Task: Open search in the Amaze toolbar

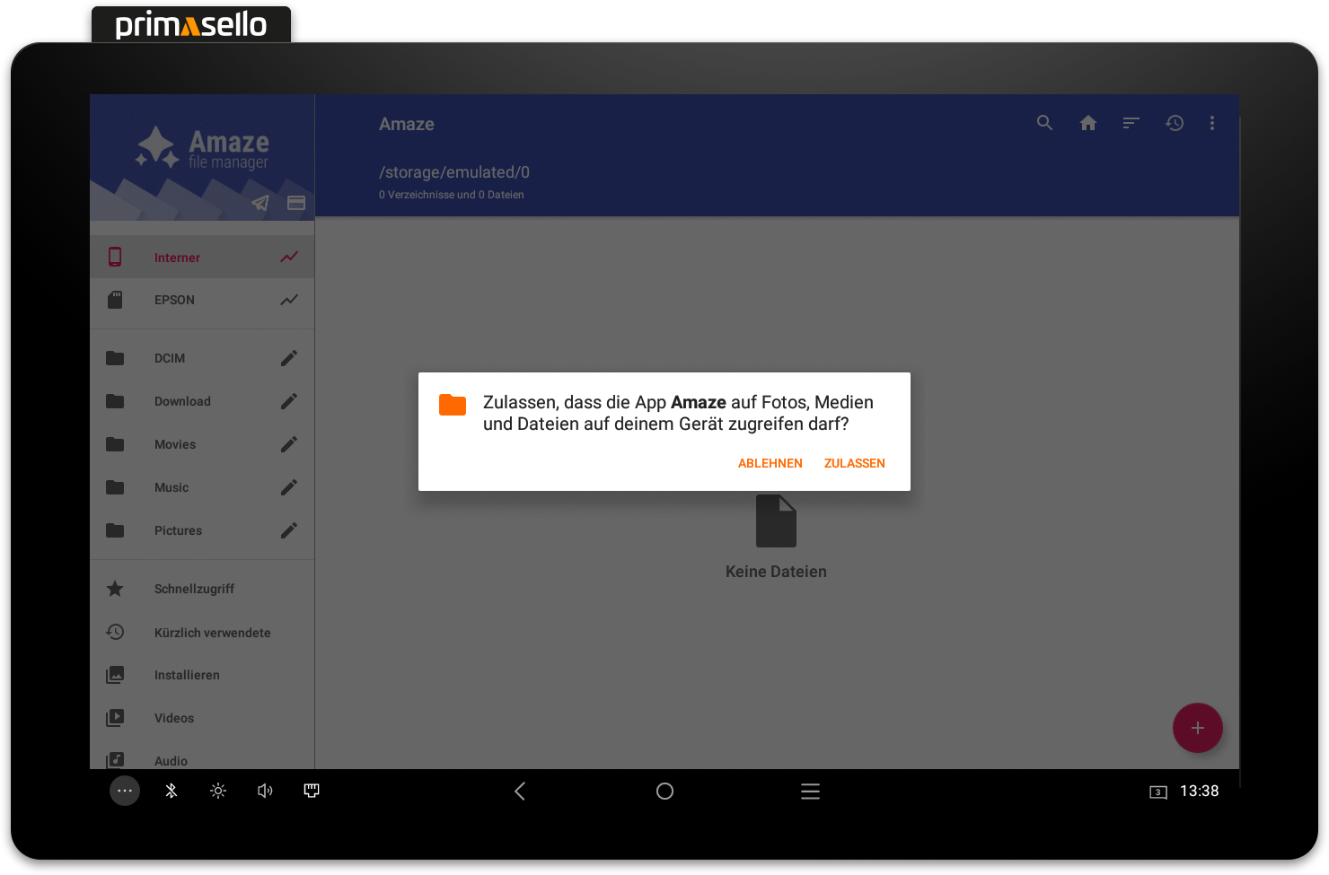Action: click(1044, 122)
